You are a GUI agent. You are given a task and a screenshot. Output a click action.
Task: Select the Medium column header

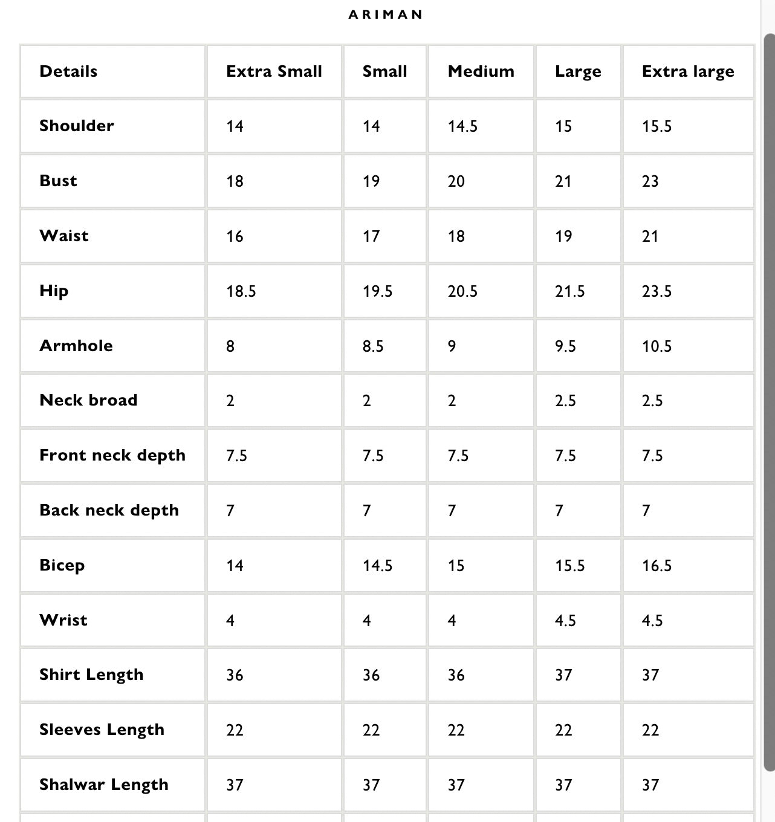click(481, 71)
